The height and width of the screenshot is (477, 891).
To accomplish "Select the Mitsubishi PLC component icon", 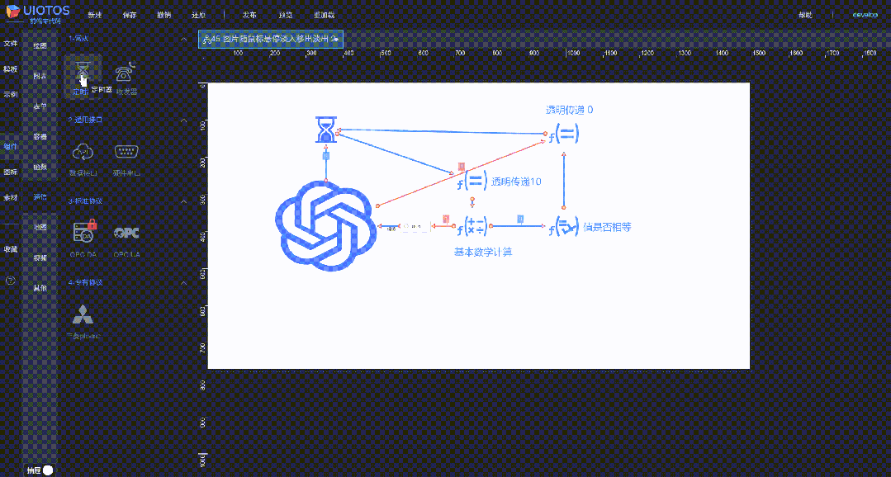I will 83,314.
